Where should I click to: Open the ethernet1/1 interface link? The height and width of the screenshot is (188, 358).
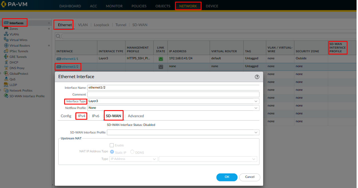point(70,59)
